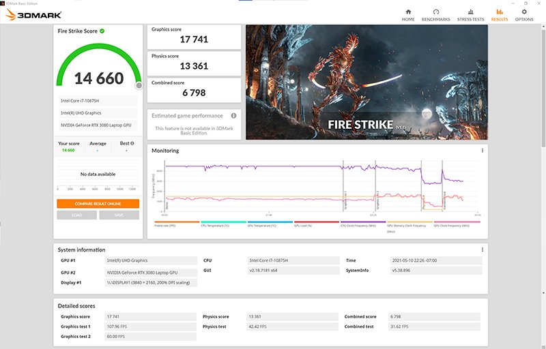The width and height of the screenshot is (546, 349).
Task: Toggle the Frame rate (FPS) legend
Action: 177,224
